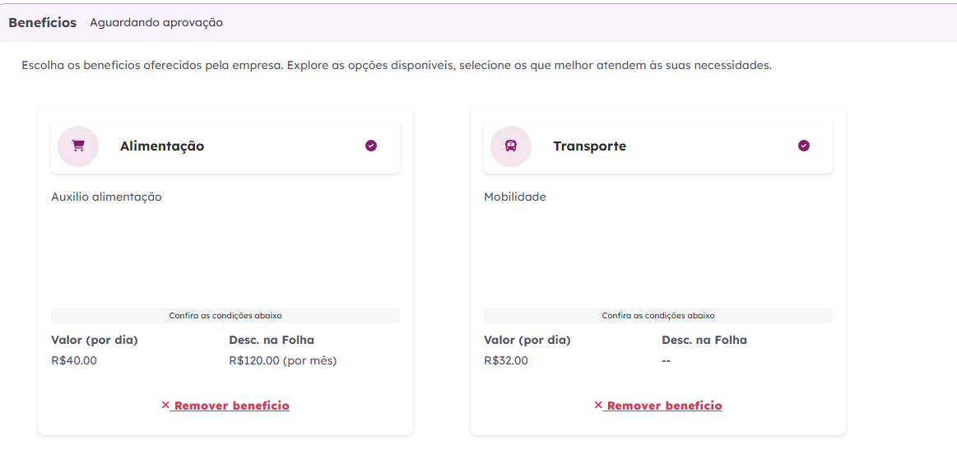Click the bus icon for Transporte
Image resolution: width=957 pixels, height=450 pixels.
[511, 146]
